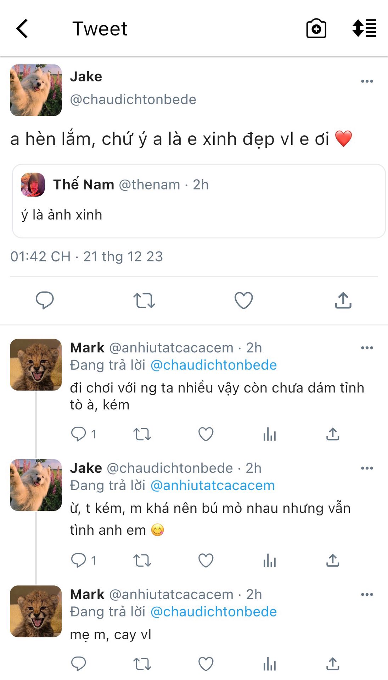Open more options on Jake's main tweet
Image resolution: width=388 pixels, height=680 pixels.
pos(367,81)
